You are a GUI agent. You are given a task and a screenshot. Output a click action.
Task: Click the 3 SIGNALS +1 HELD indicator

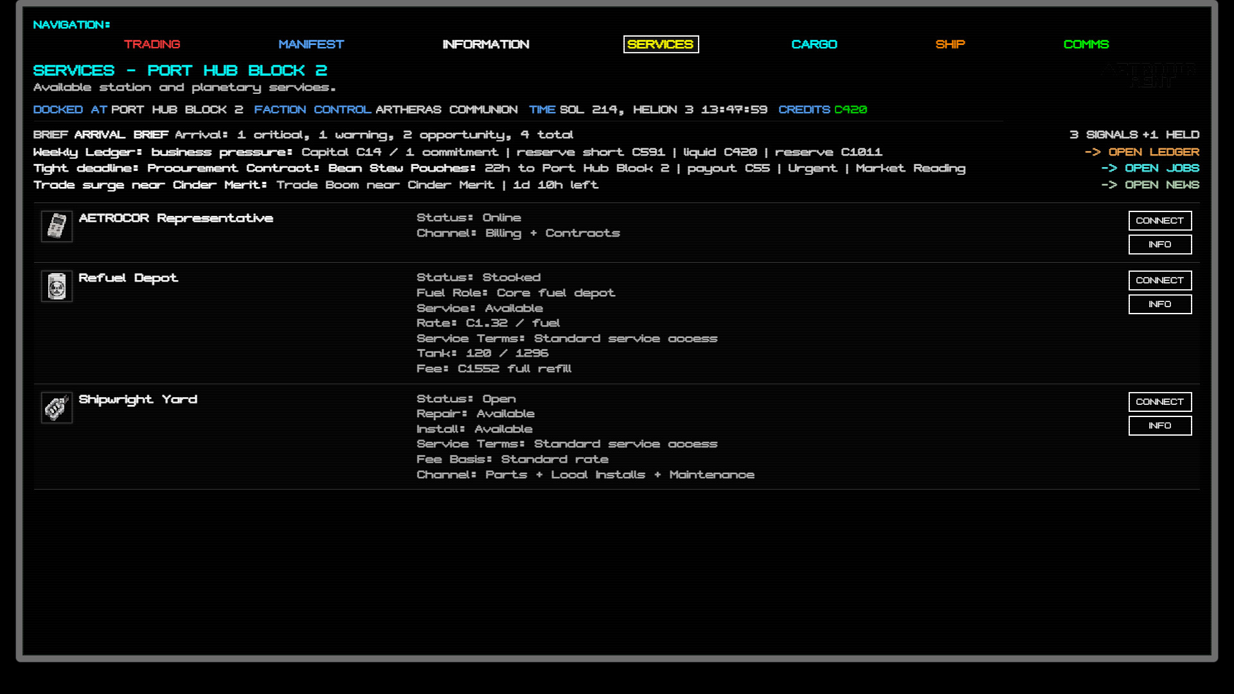1134,135
